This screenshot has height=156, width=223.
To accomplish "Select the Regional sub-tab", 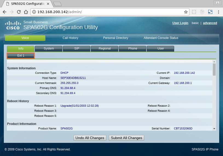I will pos(105,48).
